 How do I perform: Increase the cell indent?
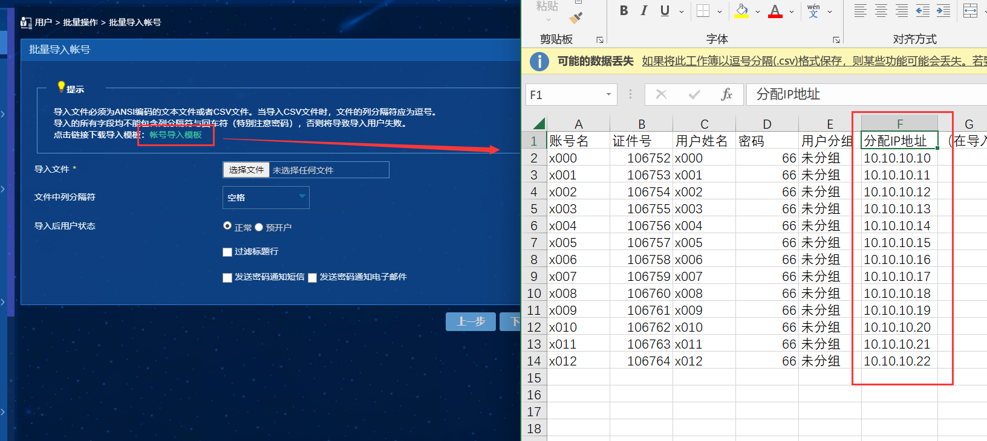(943, 10)
